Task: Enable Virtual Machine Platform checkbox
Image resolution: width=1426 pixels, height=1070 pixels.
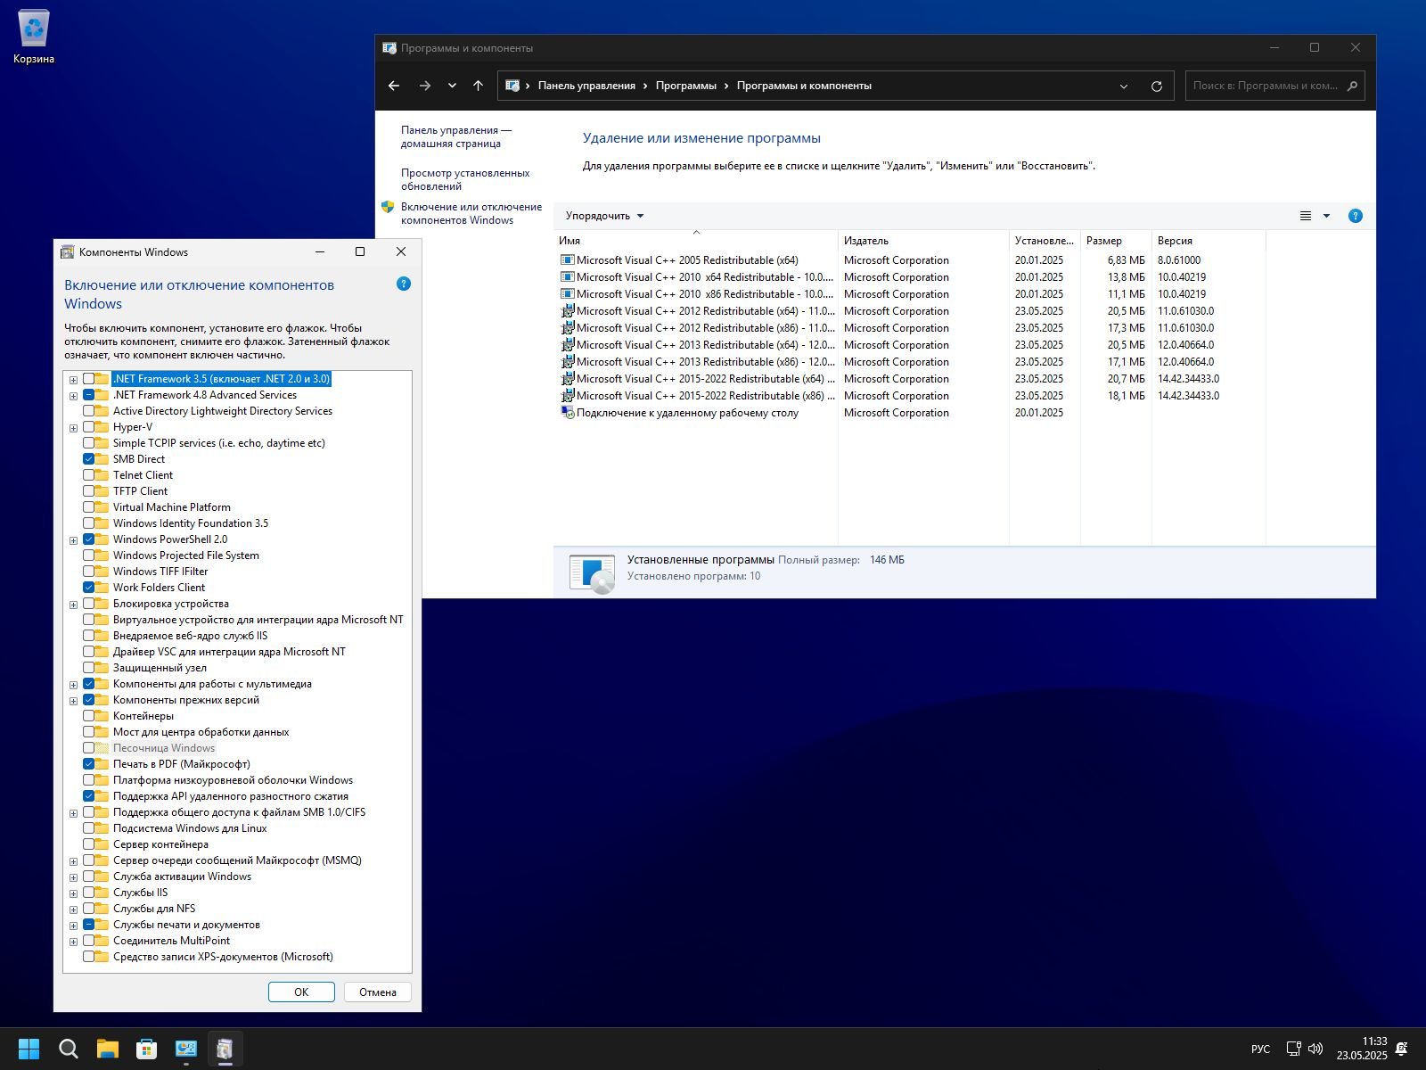Action: 89,507
